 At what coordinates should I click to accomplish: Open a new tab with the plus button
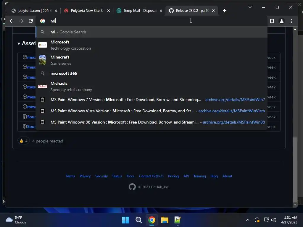[x=224, y=11]
